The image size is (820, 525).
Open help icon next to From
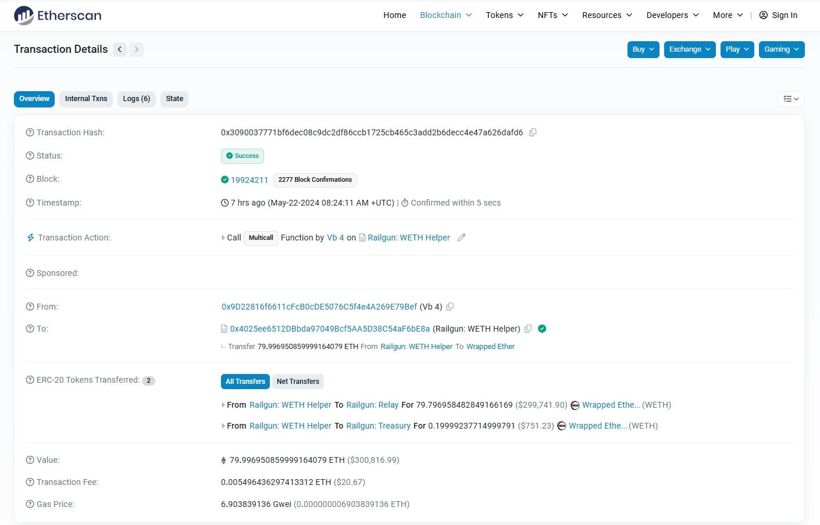point(30,307)
